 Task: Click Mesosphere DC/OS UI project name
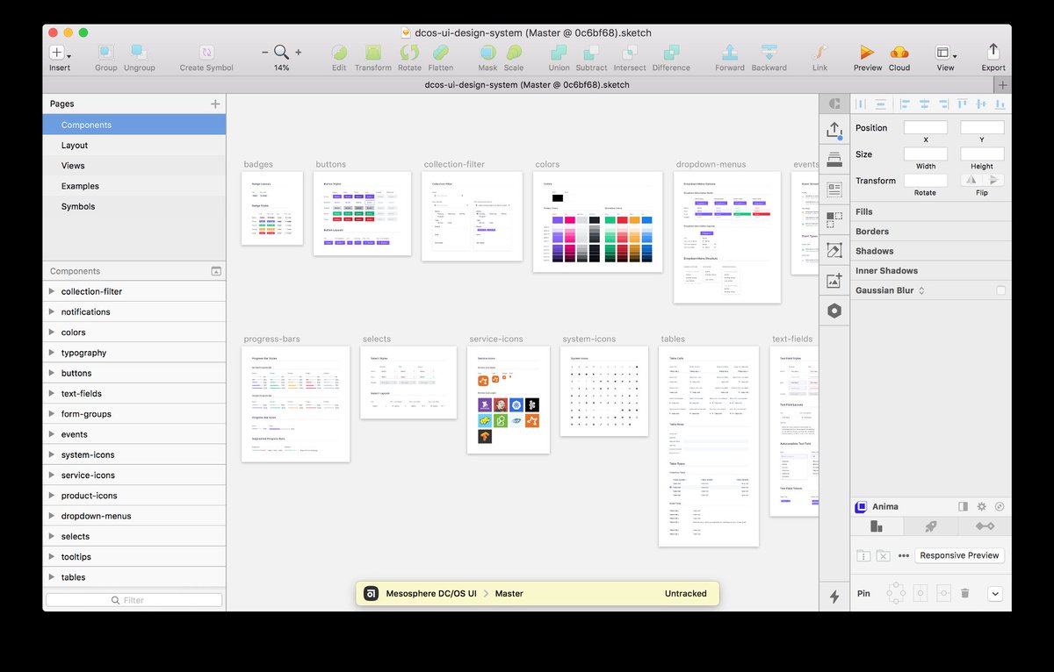(430, 593)
